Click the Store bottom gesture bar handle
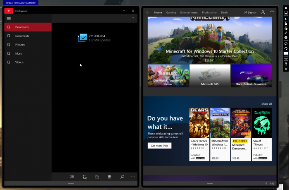This screenshot has height=190, width=289. 210,183
